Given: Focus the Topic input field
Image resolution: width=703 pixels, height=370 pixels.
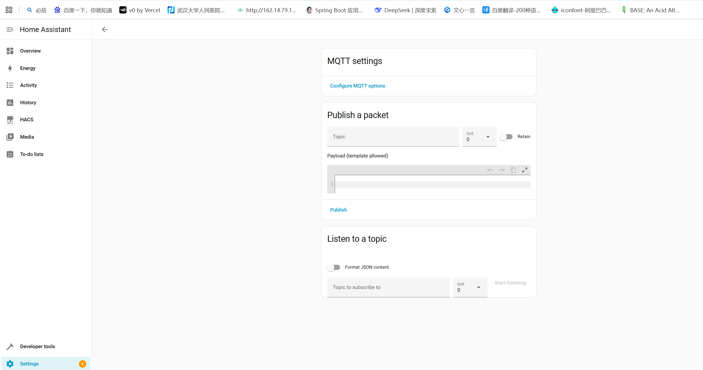Looking at the screenshot, I should [x=393, y=137].
